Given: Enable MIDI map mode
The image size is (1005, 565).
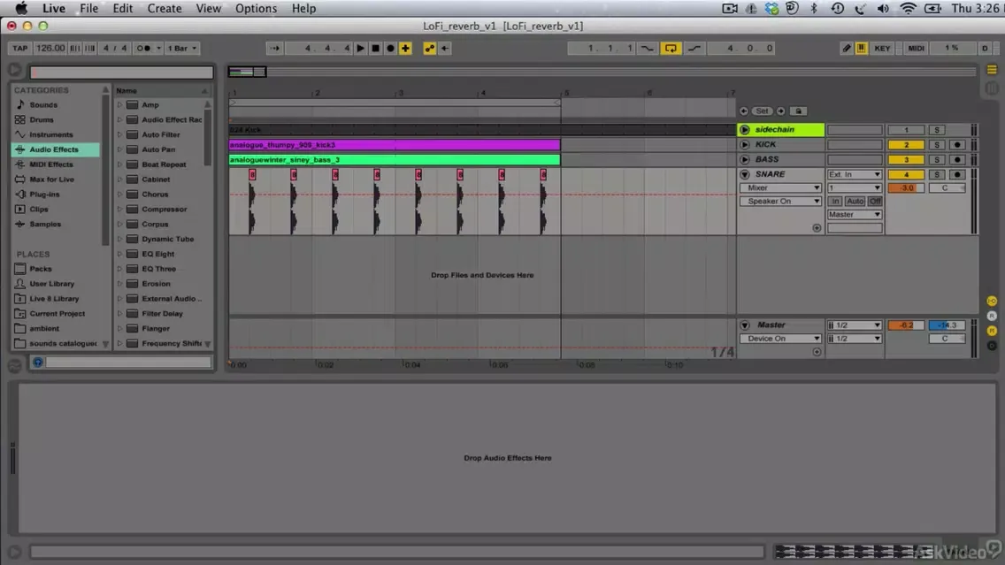Looking at the screenshot, I should click(x=916, y=48).
